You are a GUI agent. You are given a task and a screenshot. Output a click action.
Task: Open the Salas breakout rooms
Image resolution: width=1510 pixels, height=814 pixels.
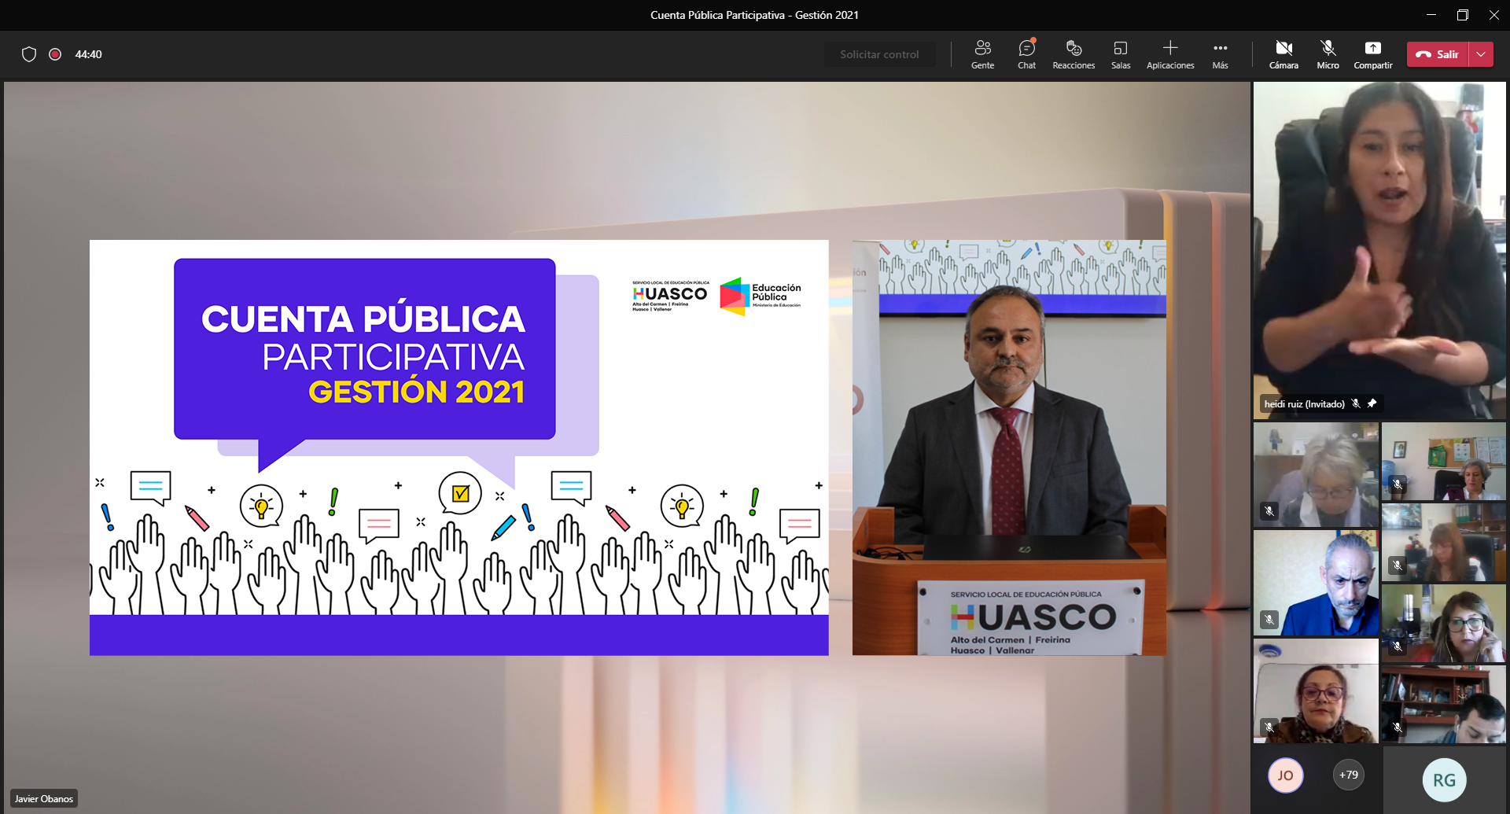pyautogui.click(x=1121, y=54)
